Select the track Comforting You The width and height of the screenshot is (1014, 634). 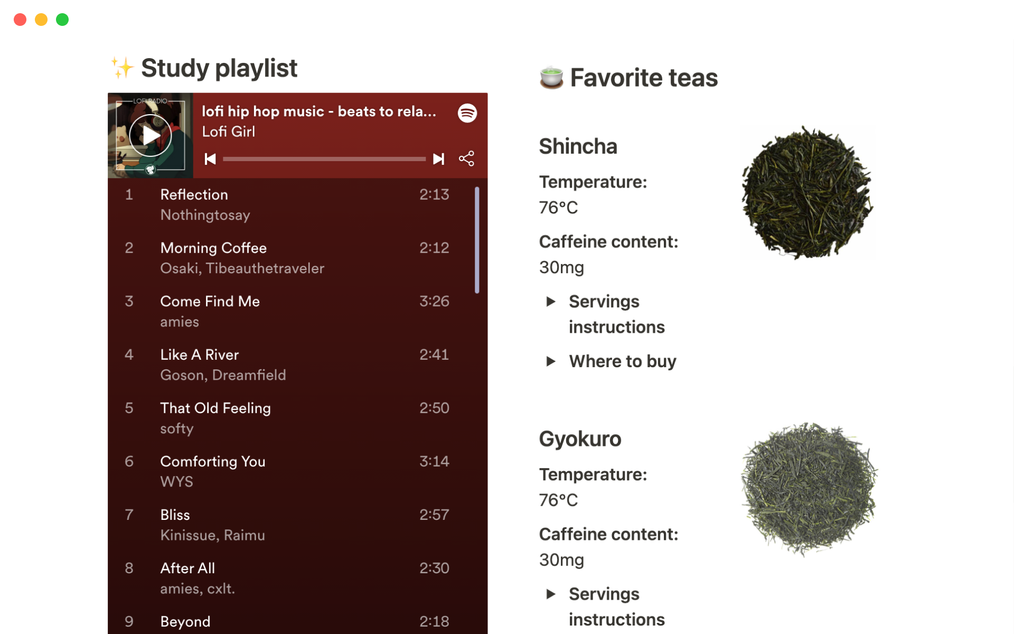[213, 462]
